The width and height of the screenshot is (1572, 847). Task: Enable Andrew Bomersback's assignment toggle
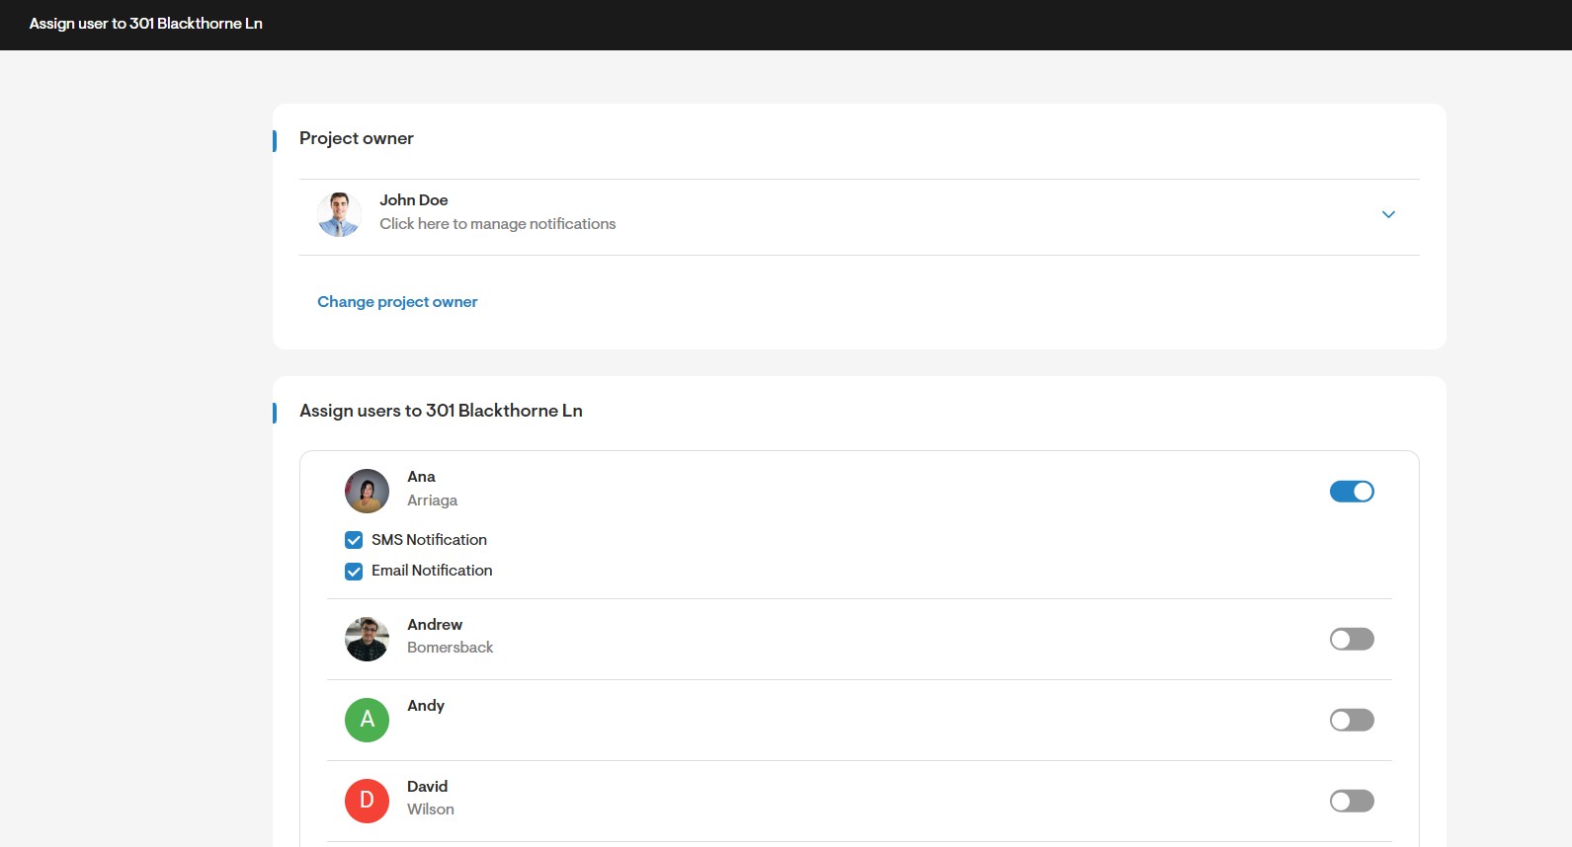[1352, 640]
